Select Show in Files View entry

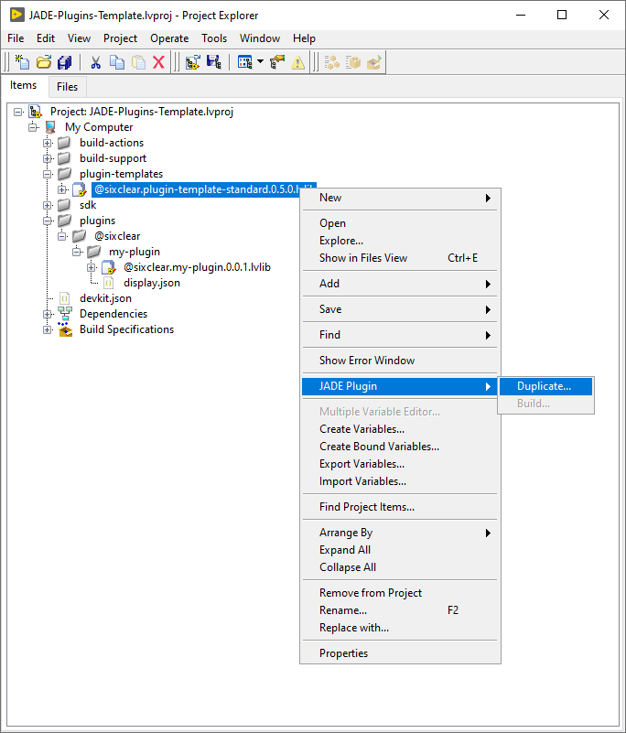[400, 258]
